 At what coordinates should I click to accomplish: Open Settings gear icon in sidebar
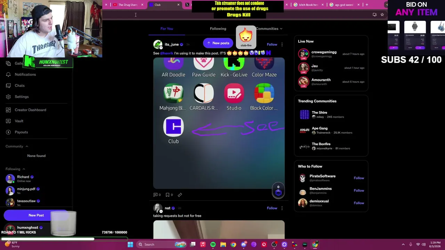pyautogui.click(x=8, y=97)
